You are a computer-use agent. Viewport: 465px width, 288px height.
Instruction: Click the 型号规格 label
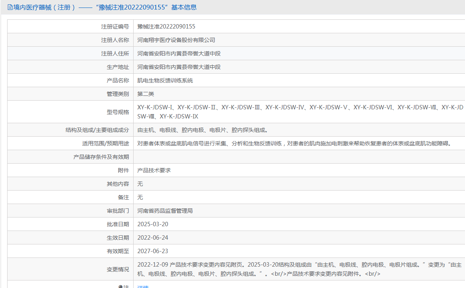click(118, 112)
